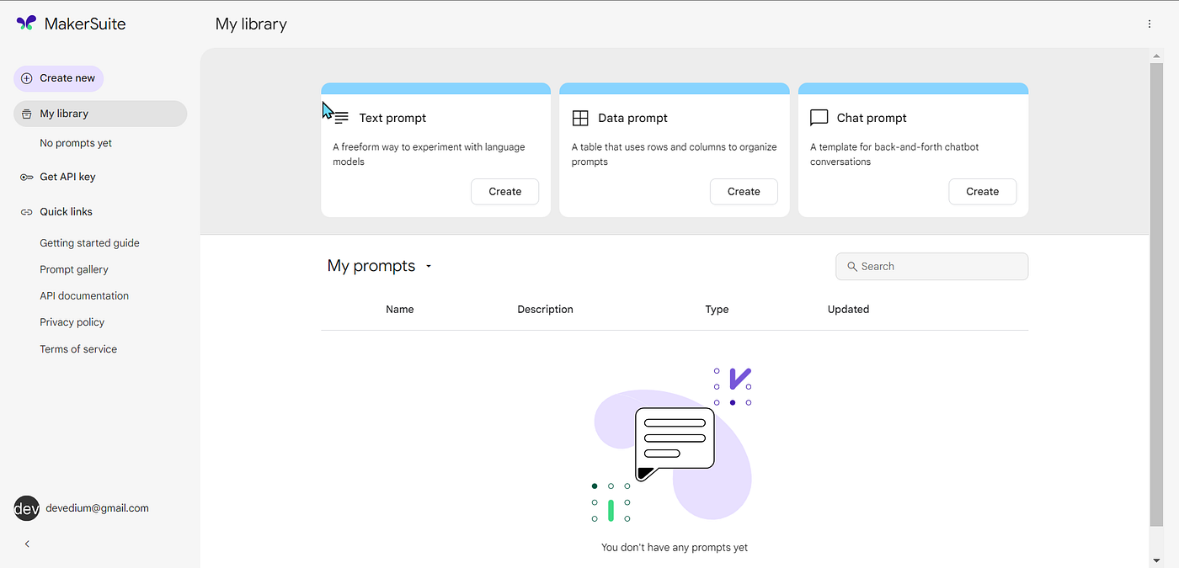
Task: Click the Type column header
Action: (717, 310)
